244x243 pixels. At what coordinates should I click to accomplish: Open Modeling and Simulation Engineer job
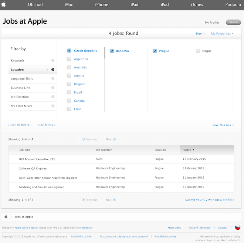tap(41, 187)
